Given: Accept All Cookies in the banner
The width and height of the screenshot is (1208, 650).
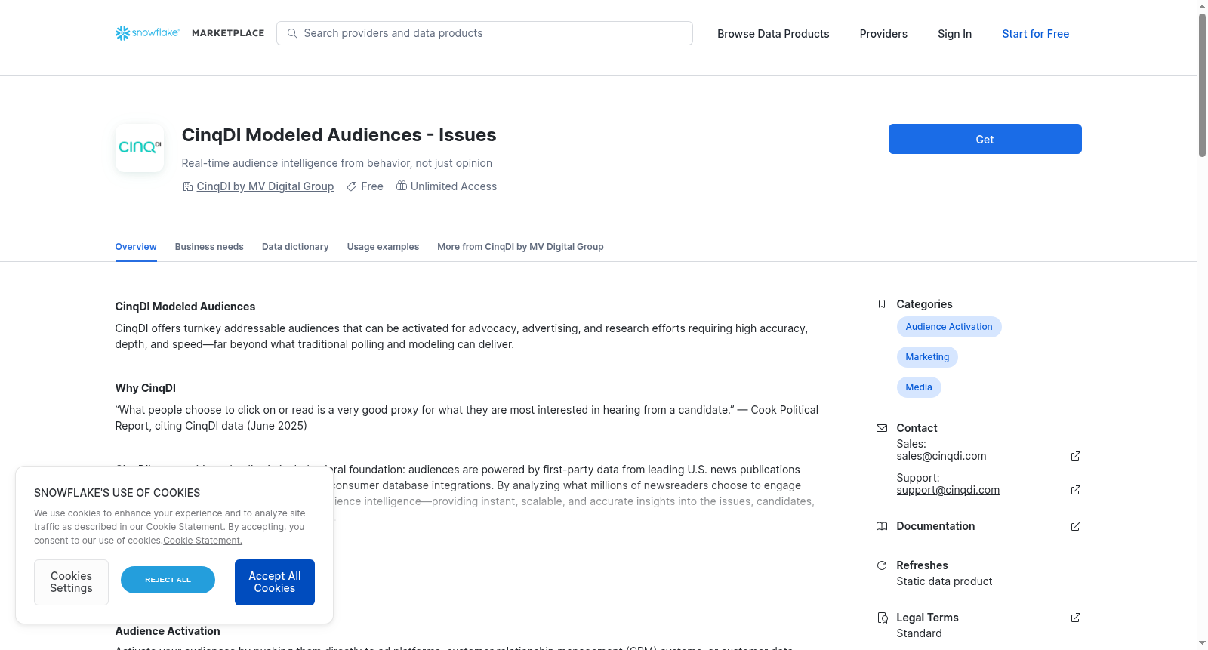Looking at the screenshot, I should pyautogui.click(x=275, y=582).
